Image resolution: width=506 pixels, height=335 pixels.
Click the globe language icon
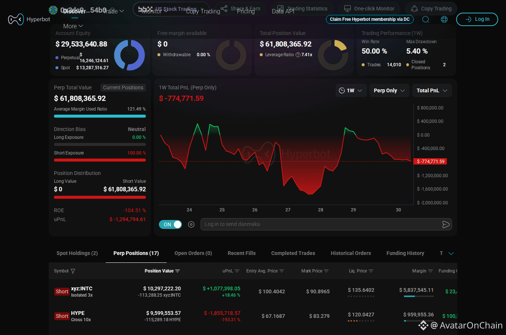[444, 19]
